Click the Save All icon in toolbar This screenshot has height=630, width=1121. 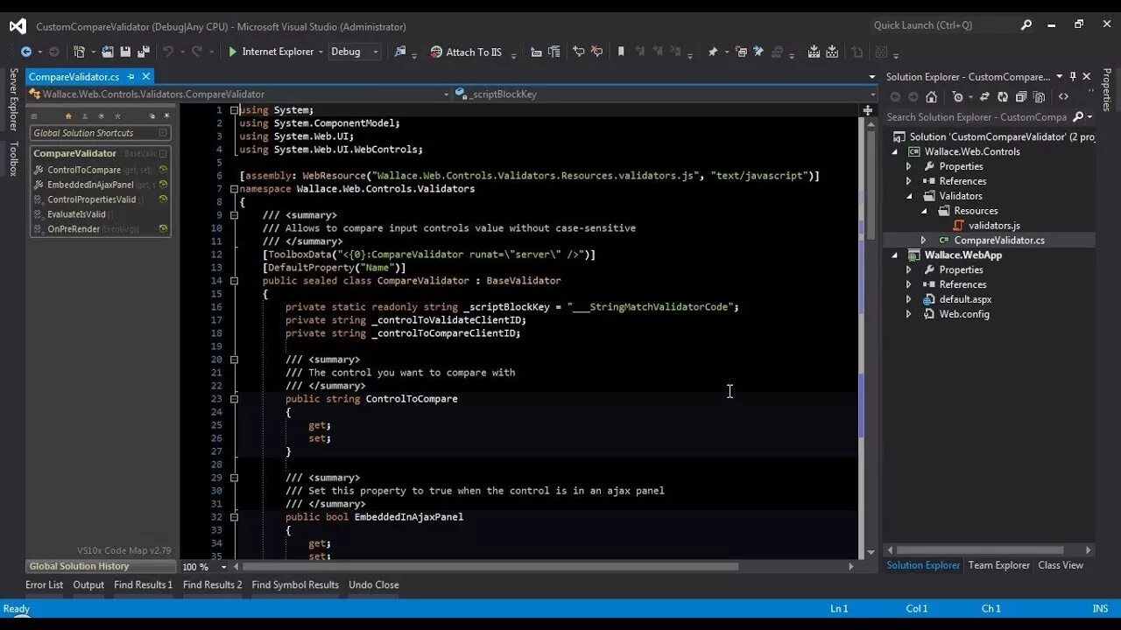pos(143,52)
